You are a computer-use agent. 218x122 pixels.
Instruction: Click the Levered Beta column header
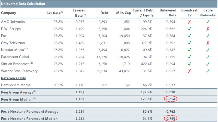[x=79, y=13]
